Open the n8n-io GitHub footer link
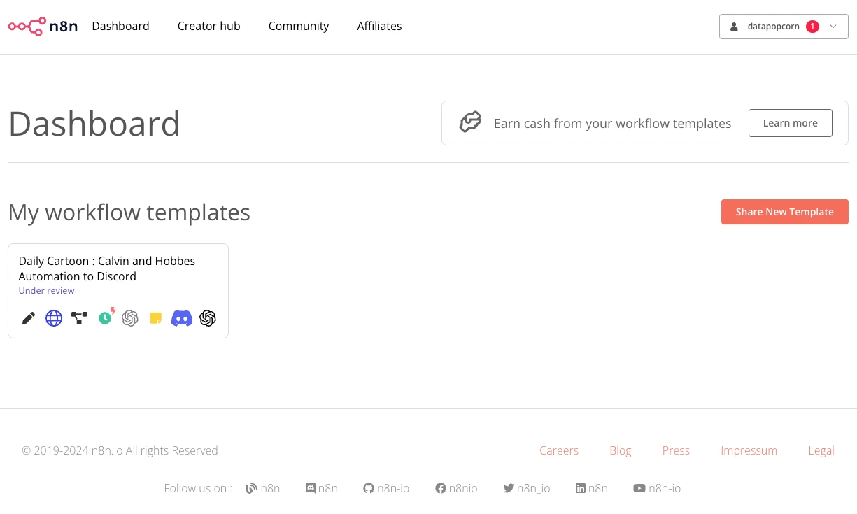 click(x=386, y=488)
